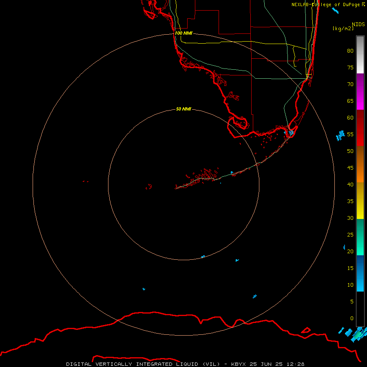Screen dimensions: 367x367
Task: Click the scale value "15"
Action: 350,268
